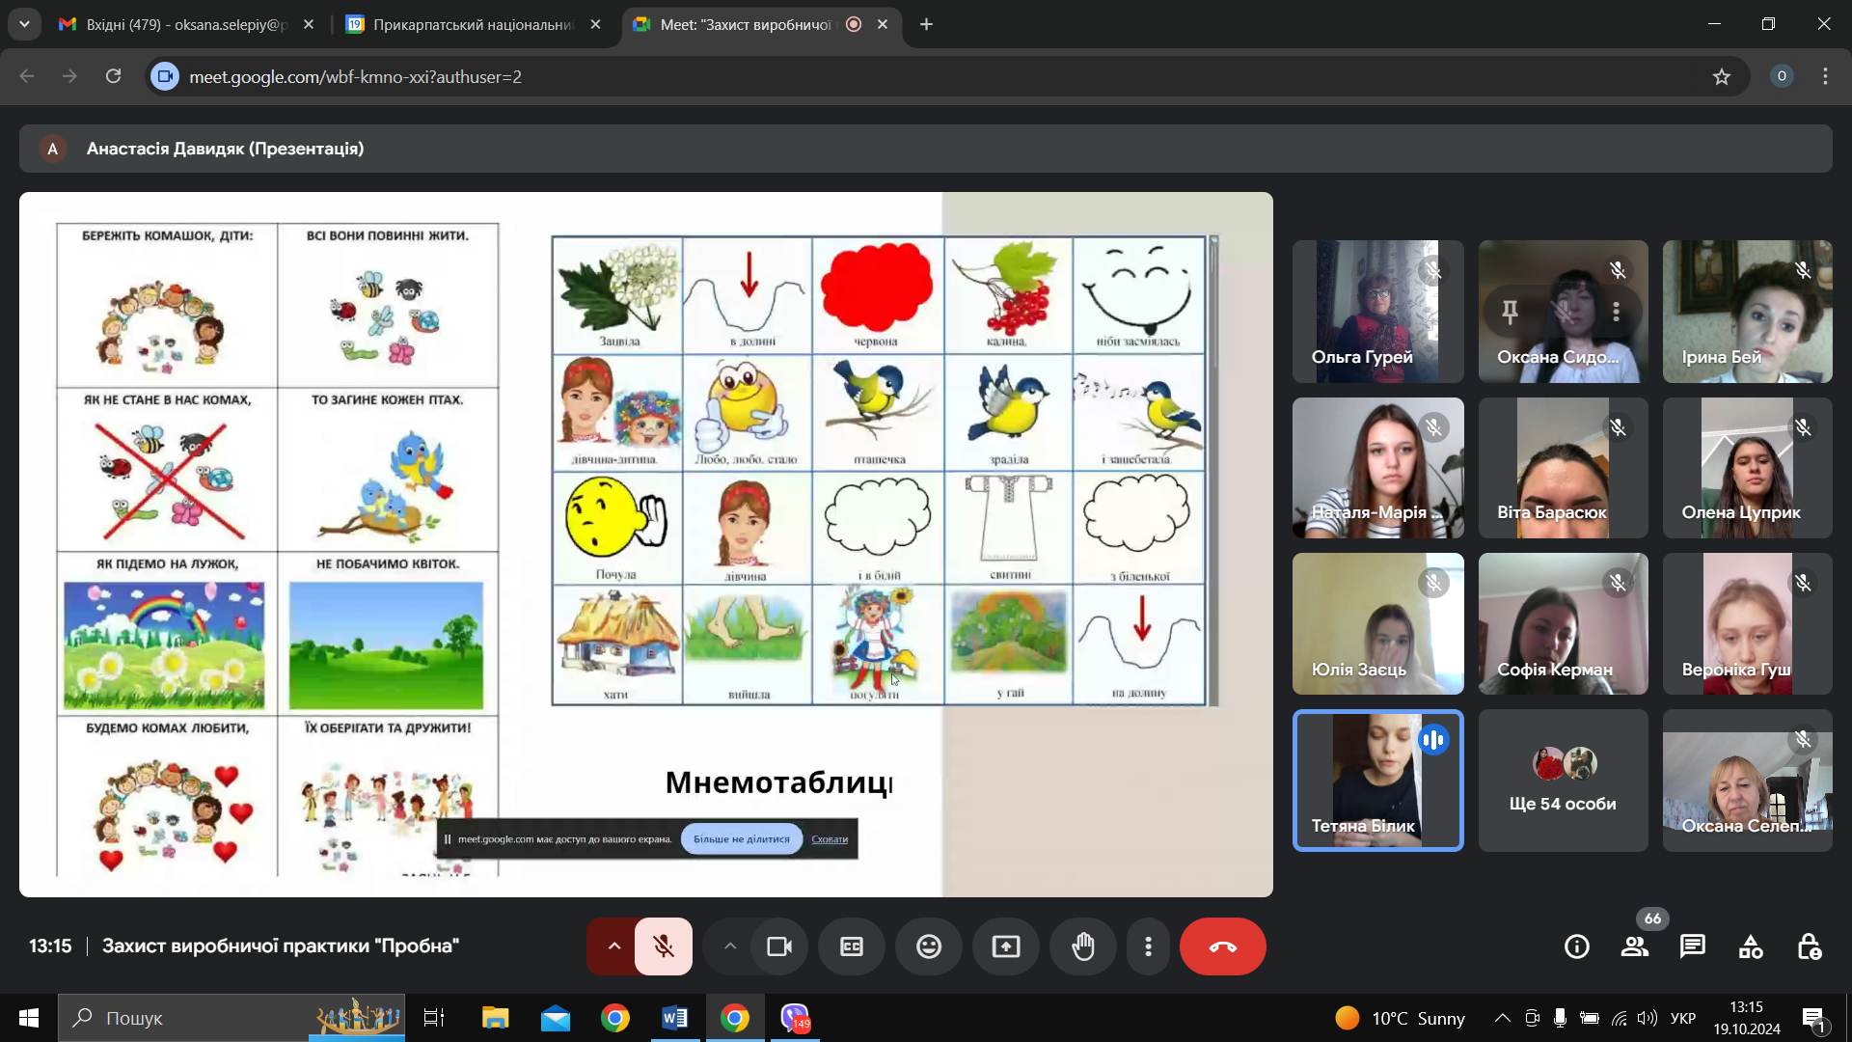Hang up the call
1852x1042 pixels.
coord(1222,946)
